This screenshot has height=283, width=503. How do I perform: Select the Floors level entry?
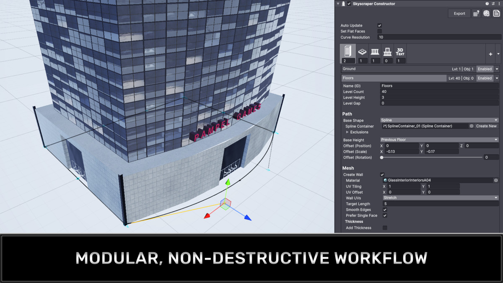click(394, 78)
